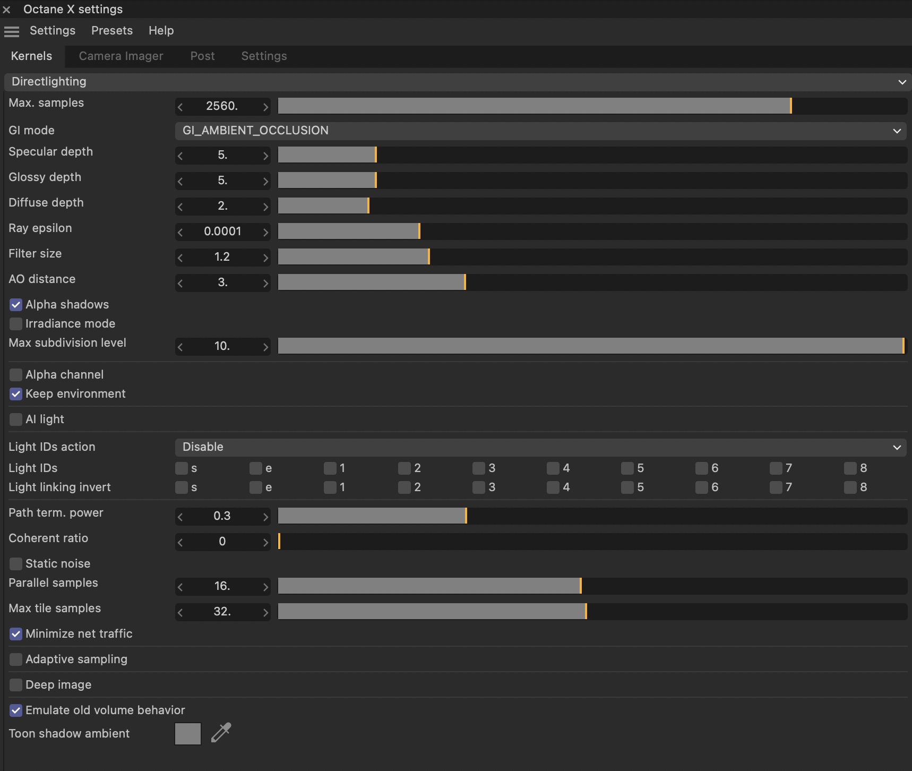This screenshot has width=912, height=771.
Task: Toggle Minimize net traffic checkbox
Action: click(x=16, y=634)
